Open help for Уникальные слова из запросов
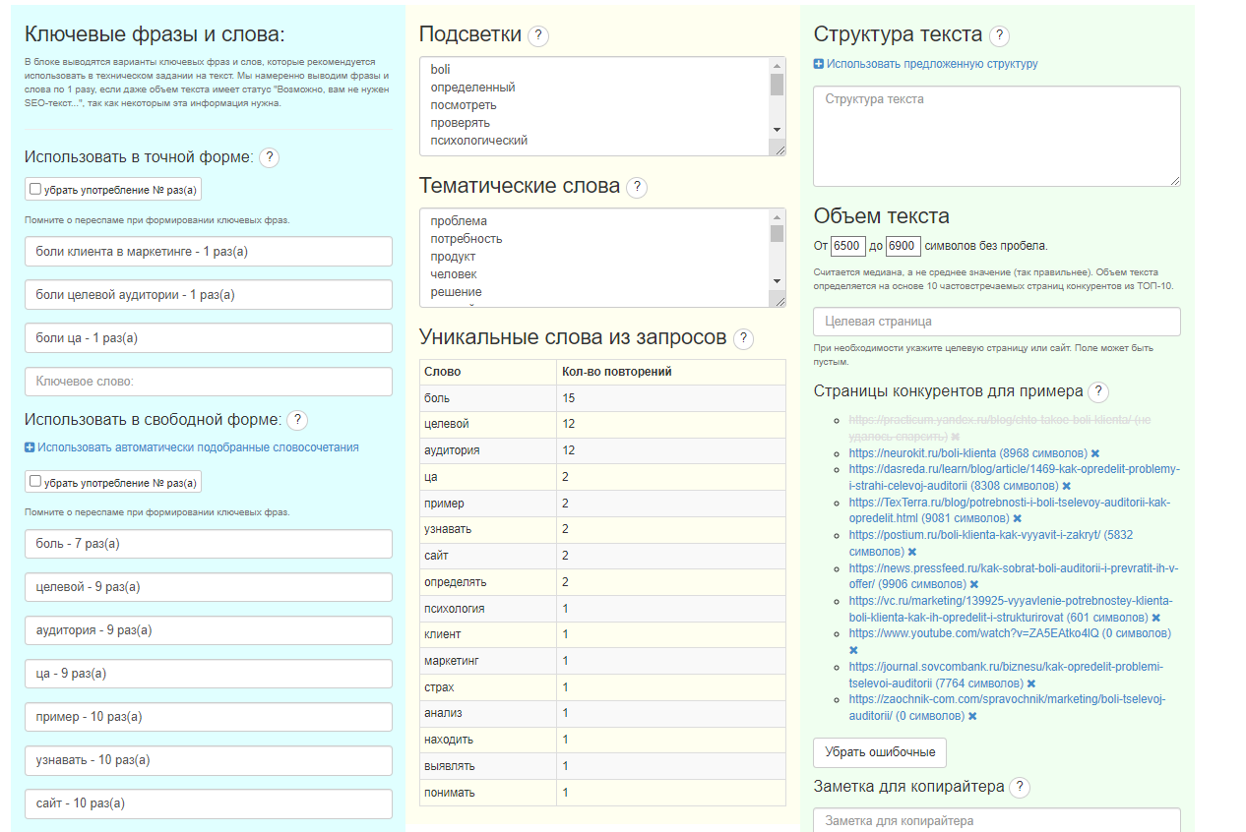 coord(743,339)
